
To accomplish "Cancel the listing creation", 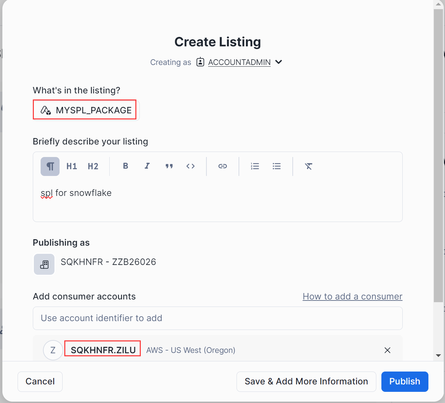I will point(40,381).
